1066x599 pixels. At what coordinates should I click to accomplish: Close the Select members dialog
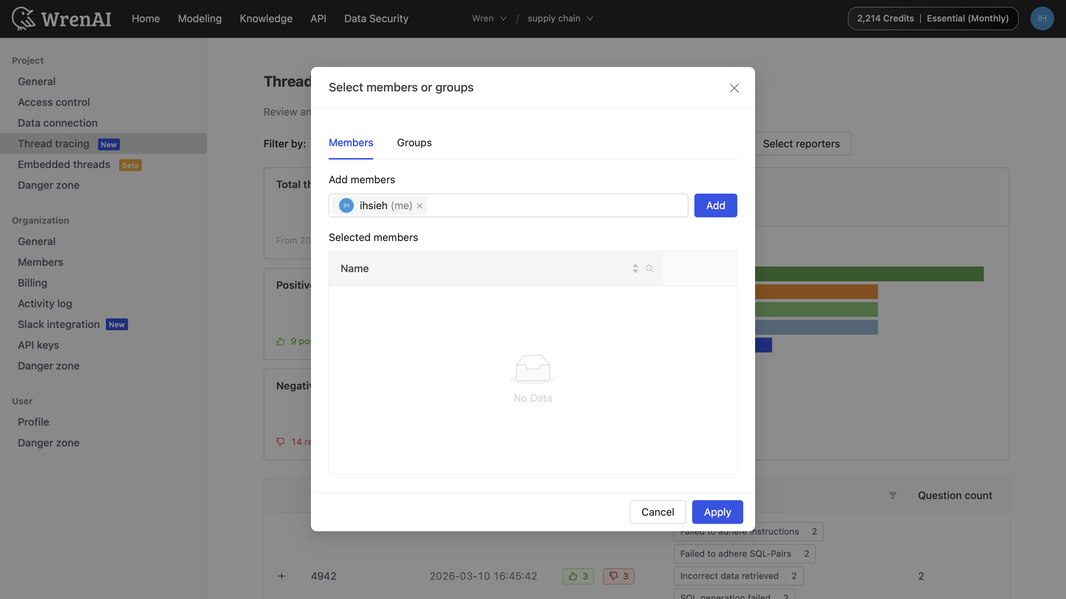coord(734,88)
